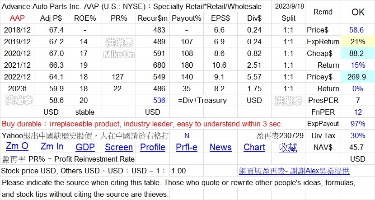Click the Payout% column header
This screenshot has height=200, width=375.
coord(187,18)
